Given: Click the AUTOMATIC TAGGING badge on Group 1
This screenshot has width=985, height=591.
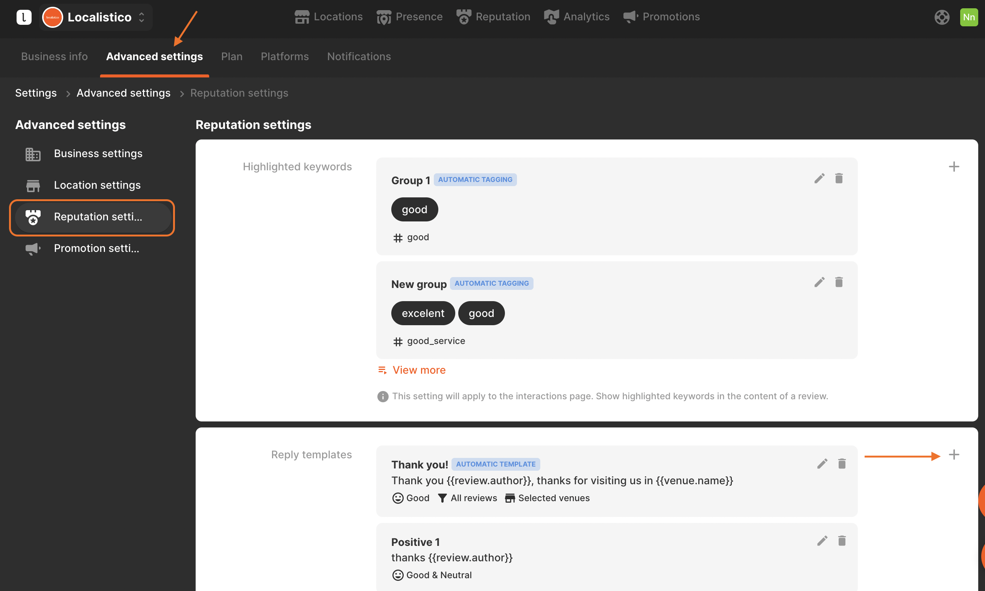Looking at the screenshot, I should click(x=475, y=180).
